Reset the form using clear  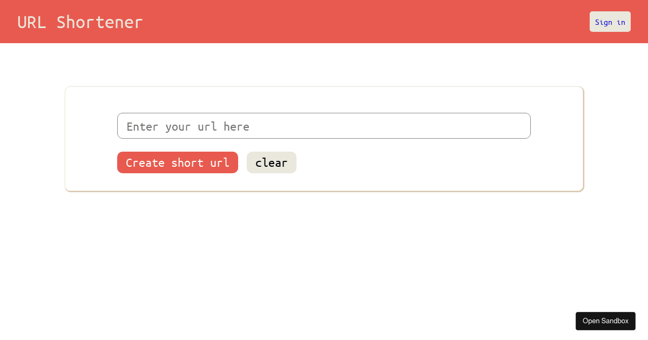pos(271,162)
